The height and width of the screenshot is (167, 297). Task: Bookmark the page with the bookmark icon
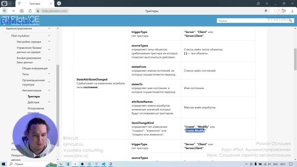(x=266, y=11)
